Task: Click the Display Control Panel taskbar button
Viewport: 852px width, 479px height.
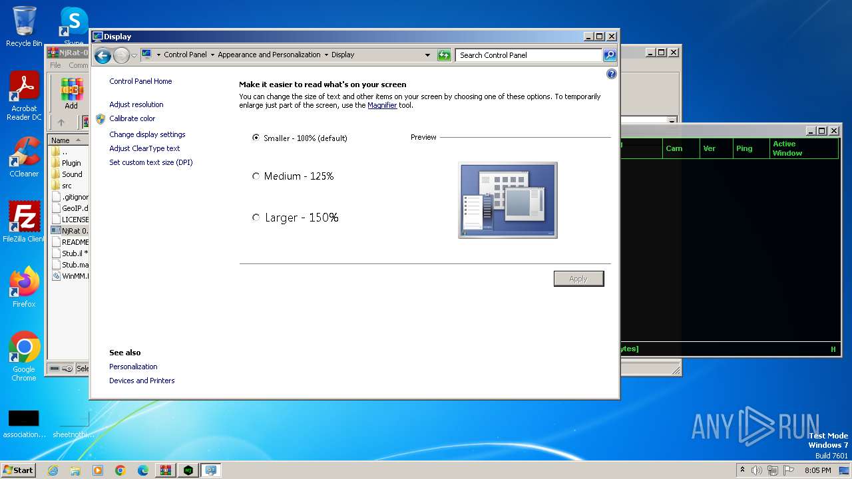Action: click(211, 470)
